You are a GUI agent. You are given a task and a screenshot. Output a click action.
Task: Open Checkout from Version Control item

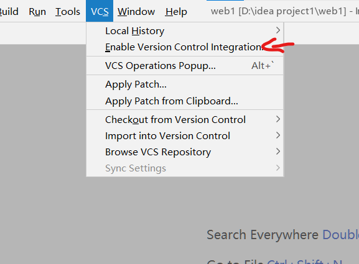(x=185, y=119)
